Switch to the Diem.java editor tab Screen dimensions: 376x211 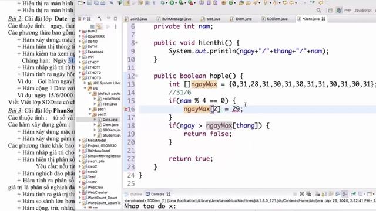(x=241, y=19)
